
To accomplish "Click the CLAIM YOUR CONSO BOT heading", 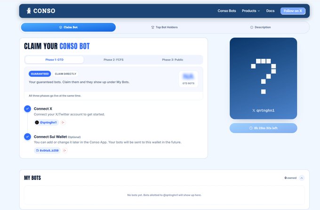I will [x=57, y=46].
